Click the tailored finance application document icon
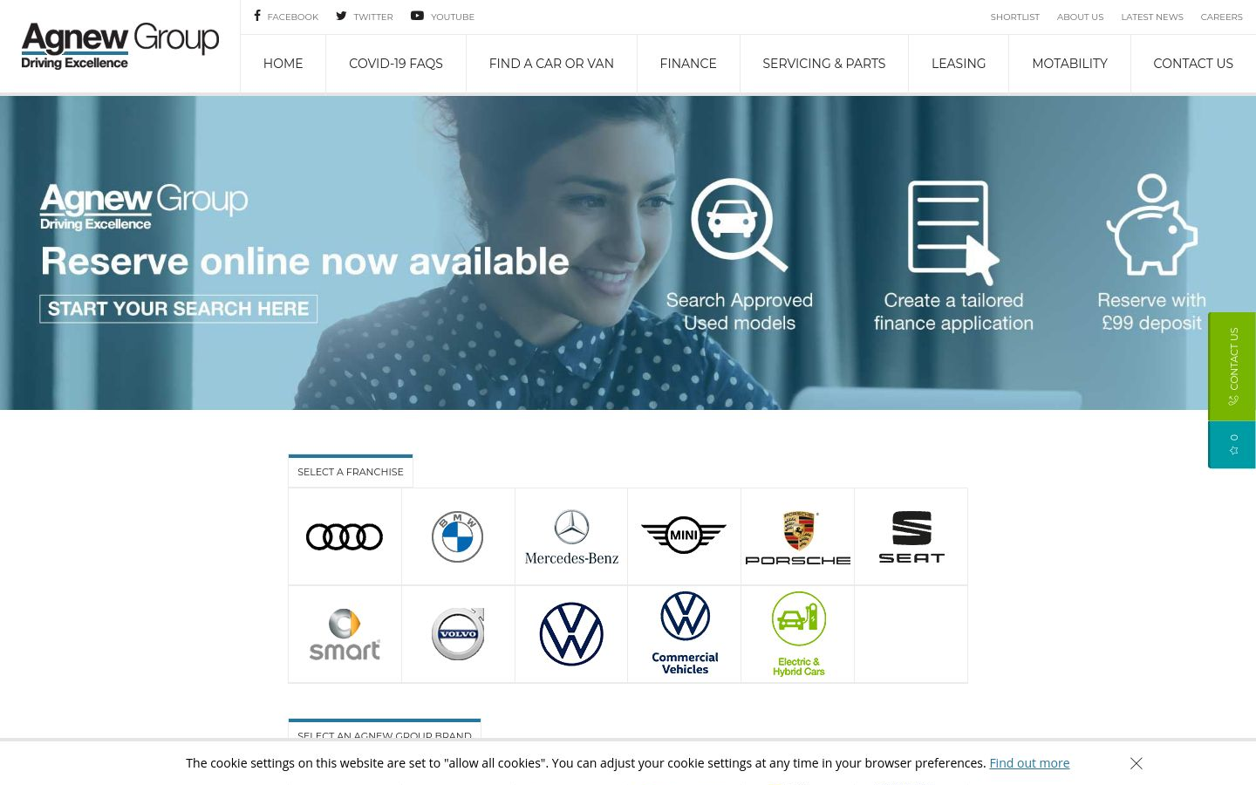This screenshot has height=785, width=1256. tap(952, 232)
